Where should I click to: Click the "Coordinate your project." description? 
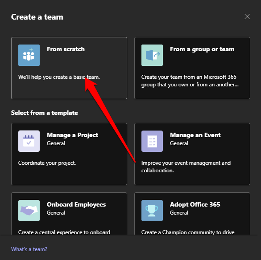click(47, 163)
